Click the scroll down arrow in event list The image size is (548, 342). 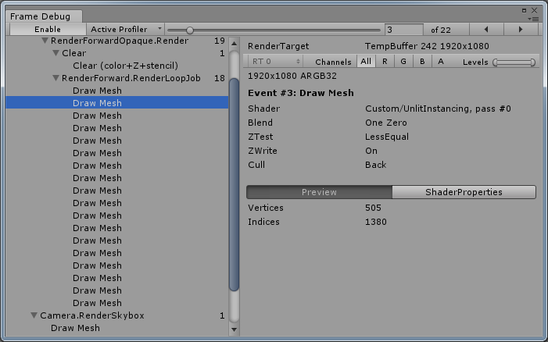pos(233,330)
